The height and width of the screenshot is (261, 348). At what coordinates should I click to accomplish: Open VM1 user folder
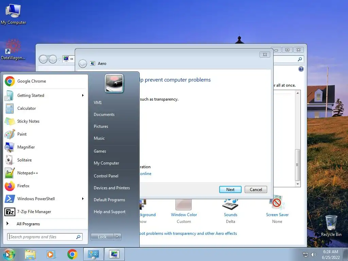tap(98, 103)
